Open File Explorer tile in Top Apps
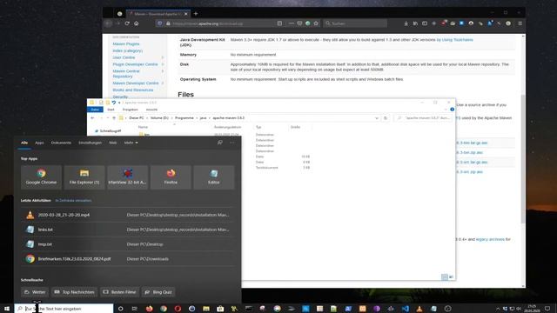The height and width of the screenshot is (313, 557). point(84,176)
